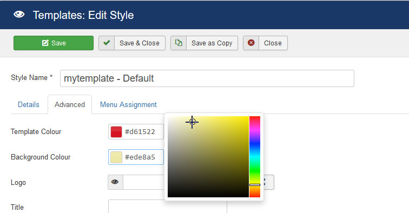This screenshot has height=213, width=409.
Task: Click the Close button label
Action: coord(273,43)
